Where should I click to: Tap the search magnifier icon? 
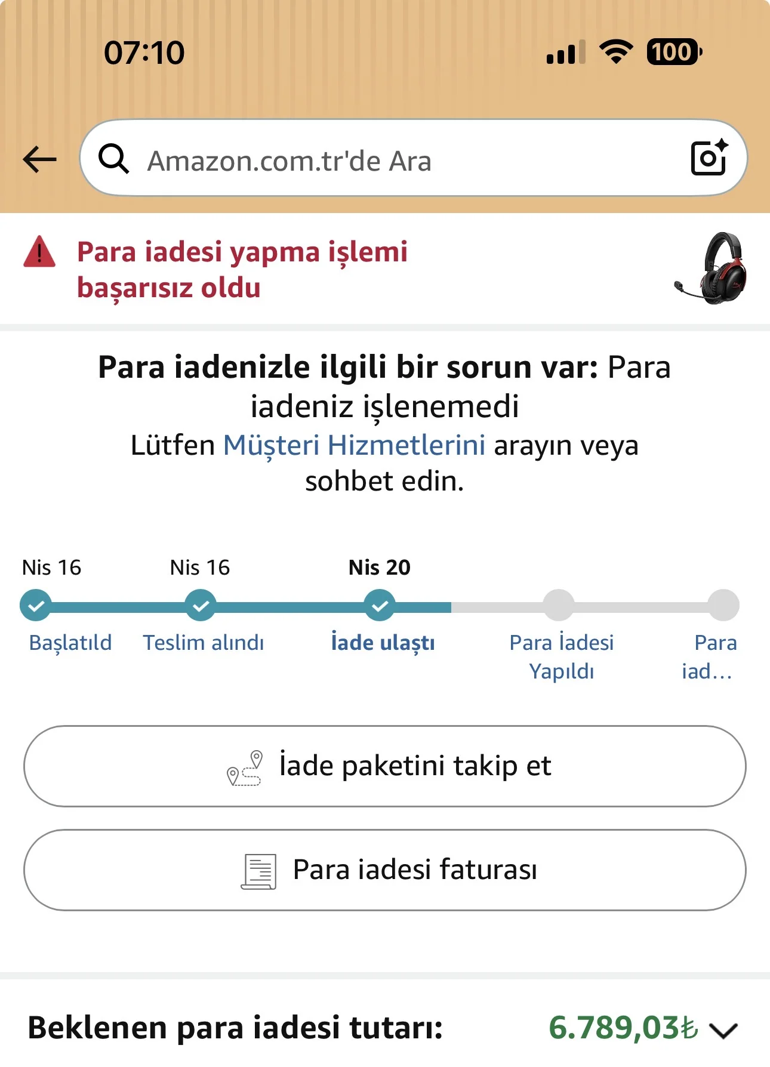(113, 159)
